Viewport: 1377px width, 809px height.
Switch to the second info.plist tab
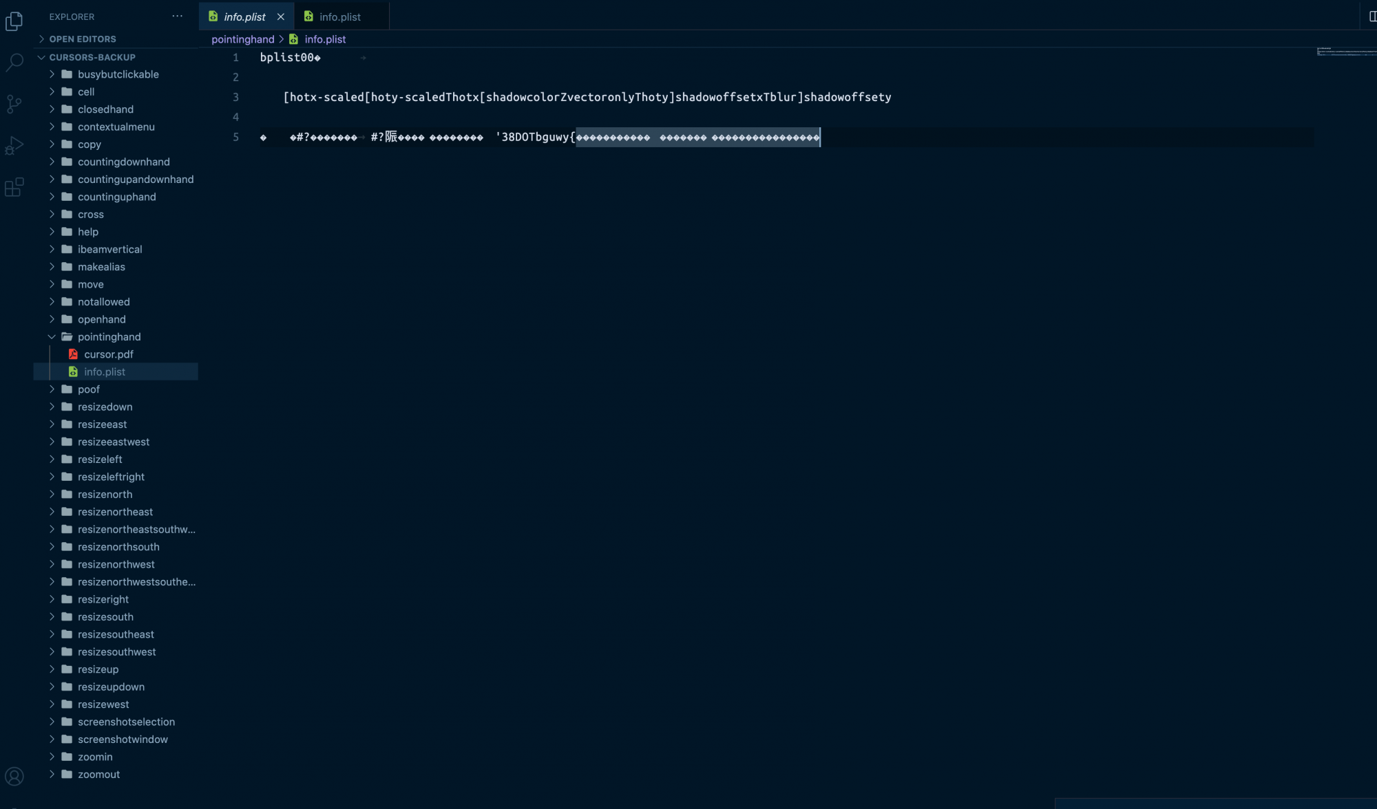(340, 17)
